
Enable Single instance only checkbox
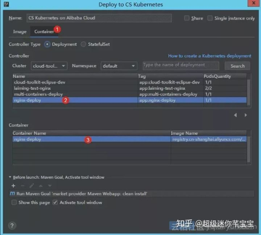pyautogui.click(x=210, y=18)
